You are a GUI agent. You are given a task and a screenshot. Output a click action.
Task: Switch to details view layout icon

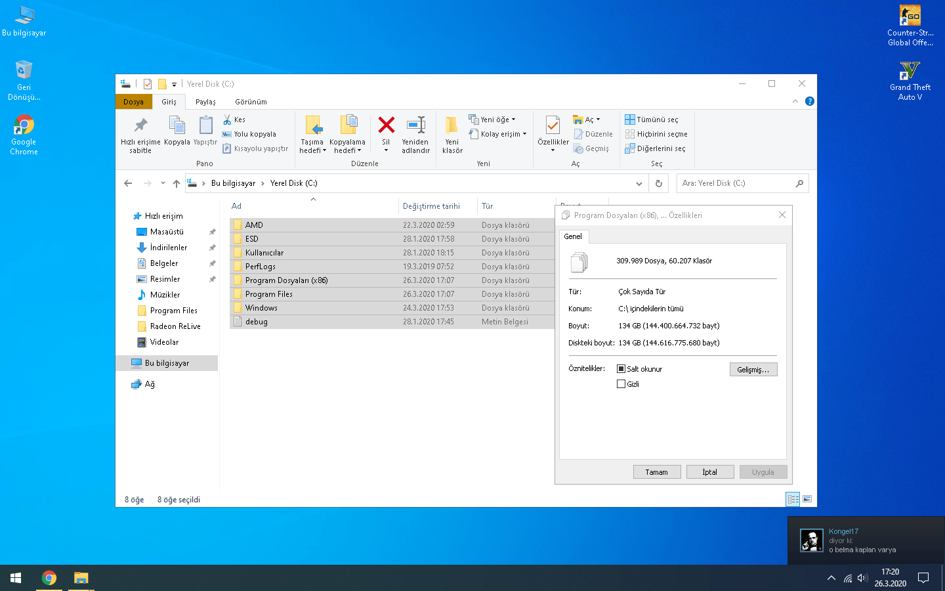click(793, 499)
